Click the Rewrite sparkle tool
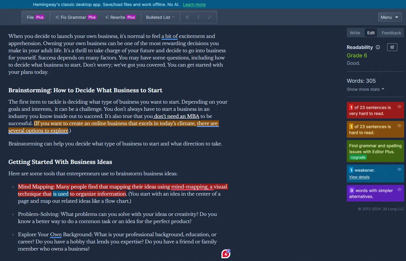 click(x=120, y=17)
